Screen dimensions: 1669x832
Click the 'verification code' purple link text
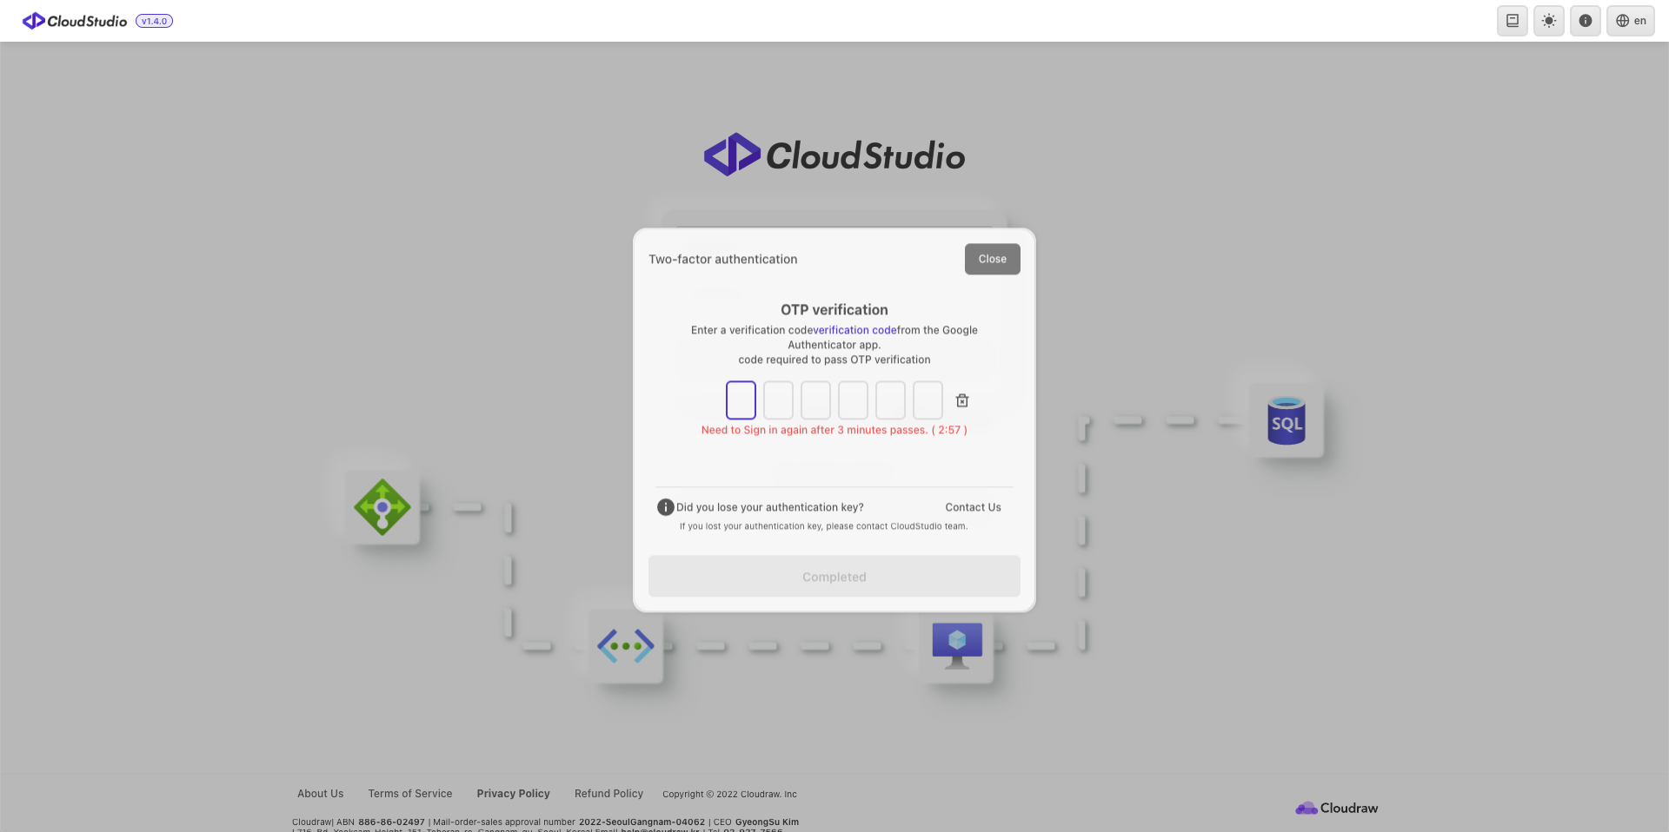pyautogui.click(x=854, y=330)
